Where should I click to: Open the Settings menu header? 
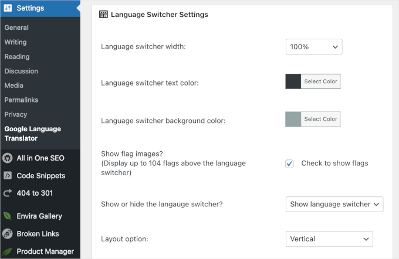[40, 8]
